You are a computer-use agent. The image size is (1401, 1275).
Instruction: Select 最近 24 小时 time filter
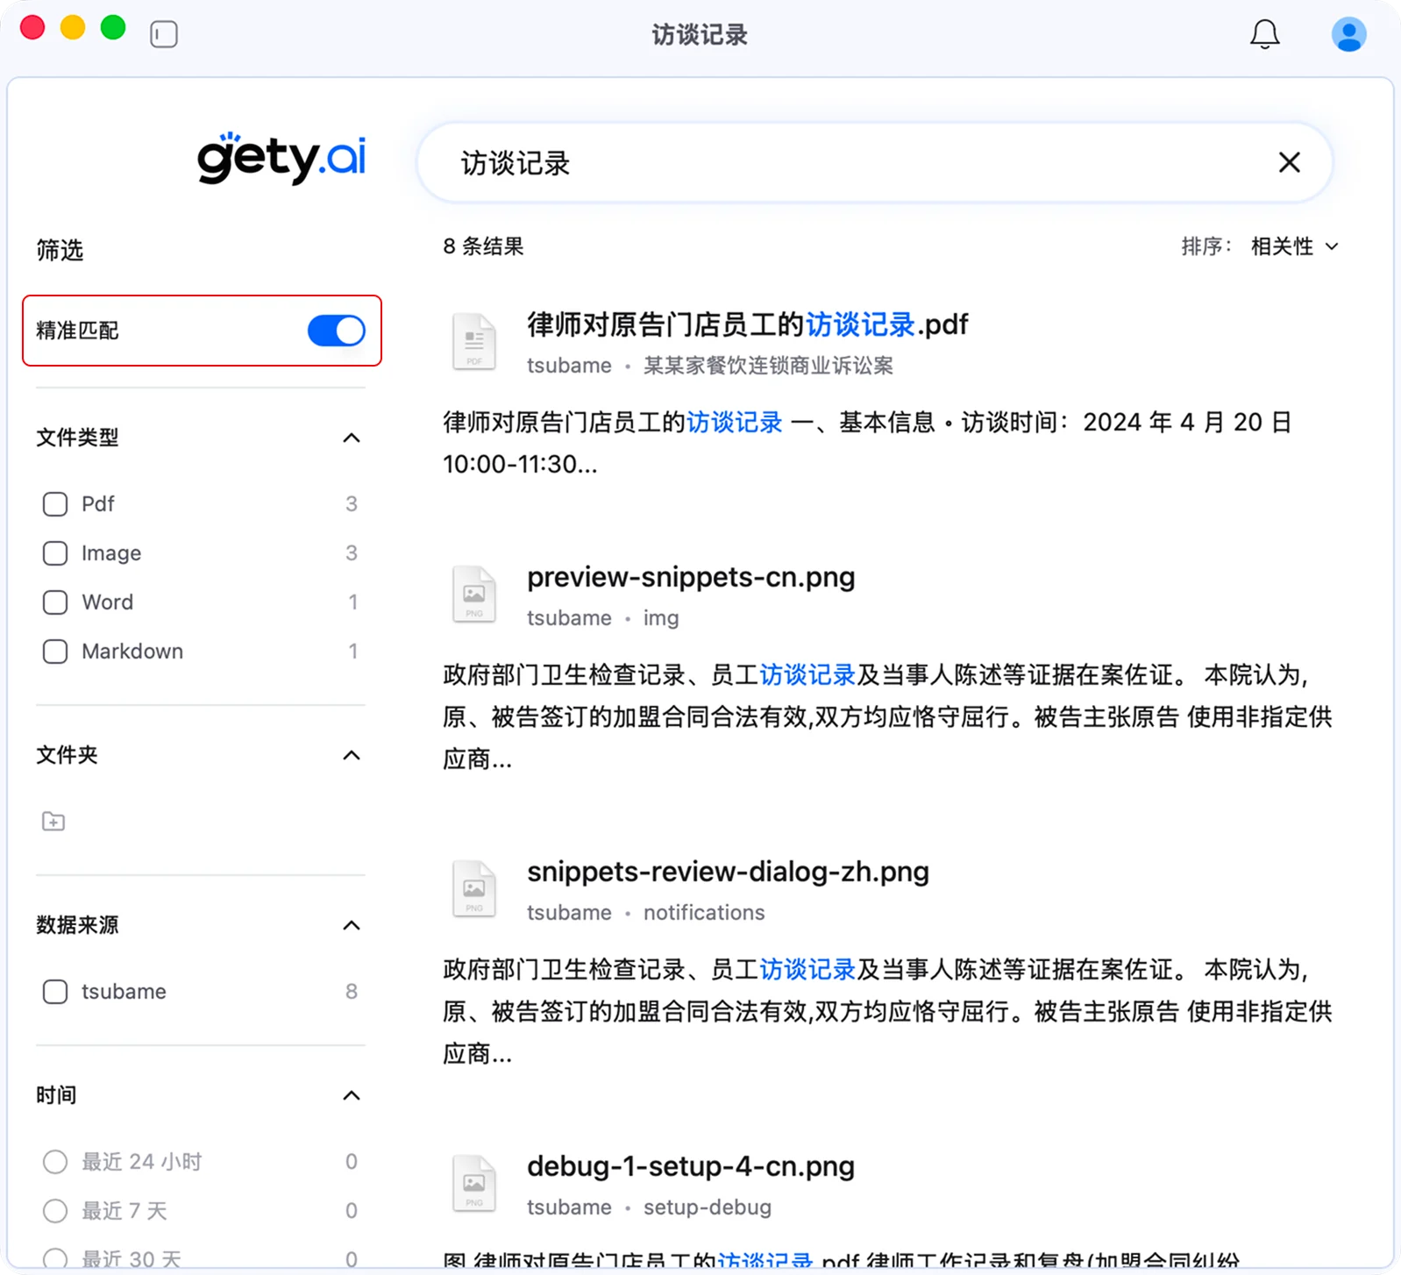point(55,1162)
